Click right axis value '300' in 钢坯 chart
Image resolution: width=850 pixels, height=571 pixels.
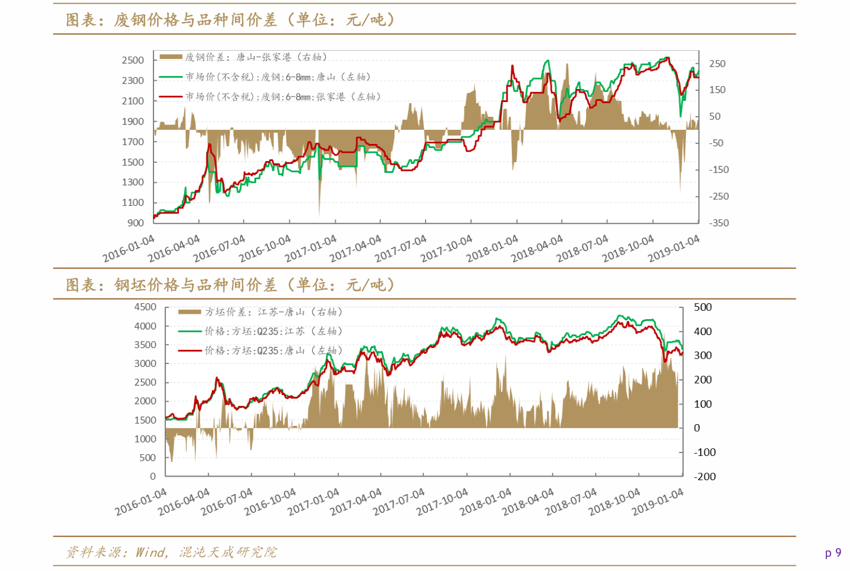pos(703,356)
